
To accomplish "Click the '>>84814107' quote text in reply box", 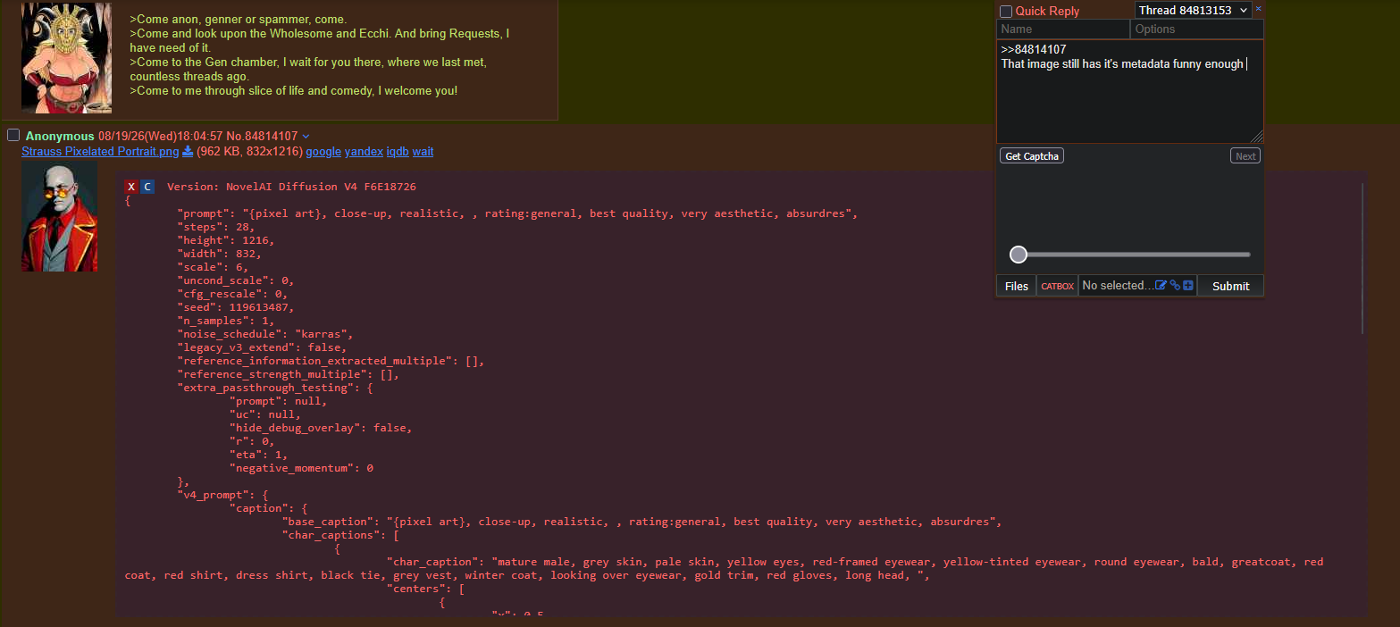I will [x=1034, y=50].
